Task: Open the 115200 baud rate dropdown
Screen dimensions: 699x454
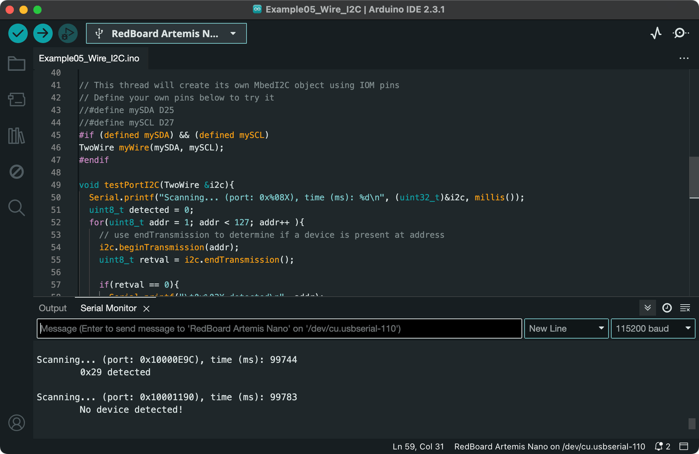Action: (653, 328)
